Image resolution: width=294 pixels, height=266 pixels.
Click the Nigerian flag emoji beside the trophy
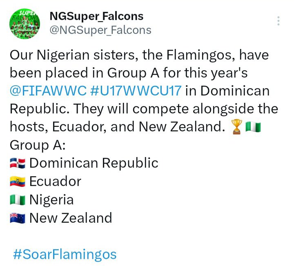[x=253, y=127]
